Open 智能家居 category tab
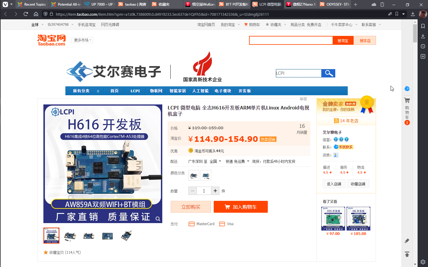 coord(178,91)
